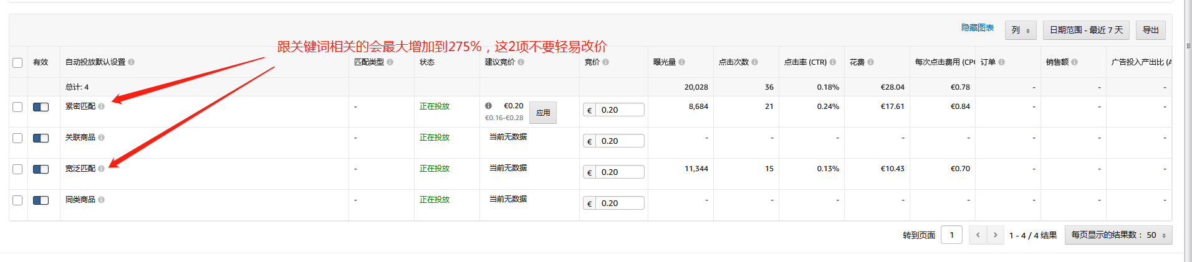The image size is (1192, 262).
Task: Tick the select-all header checkbox
Action: 17,63
